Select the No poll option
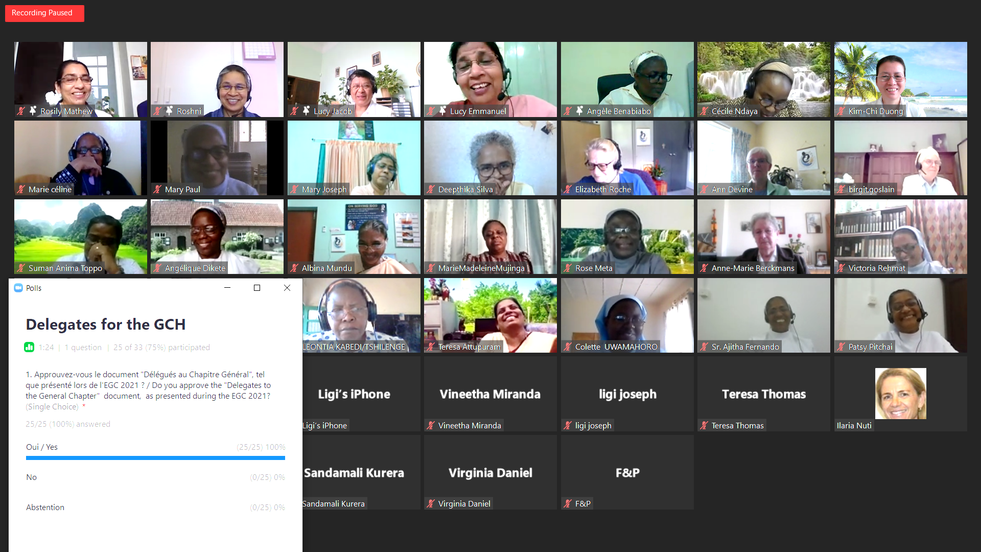981x552 pixels. click(32, 477)
